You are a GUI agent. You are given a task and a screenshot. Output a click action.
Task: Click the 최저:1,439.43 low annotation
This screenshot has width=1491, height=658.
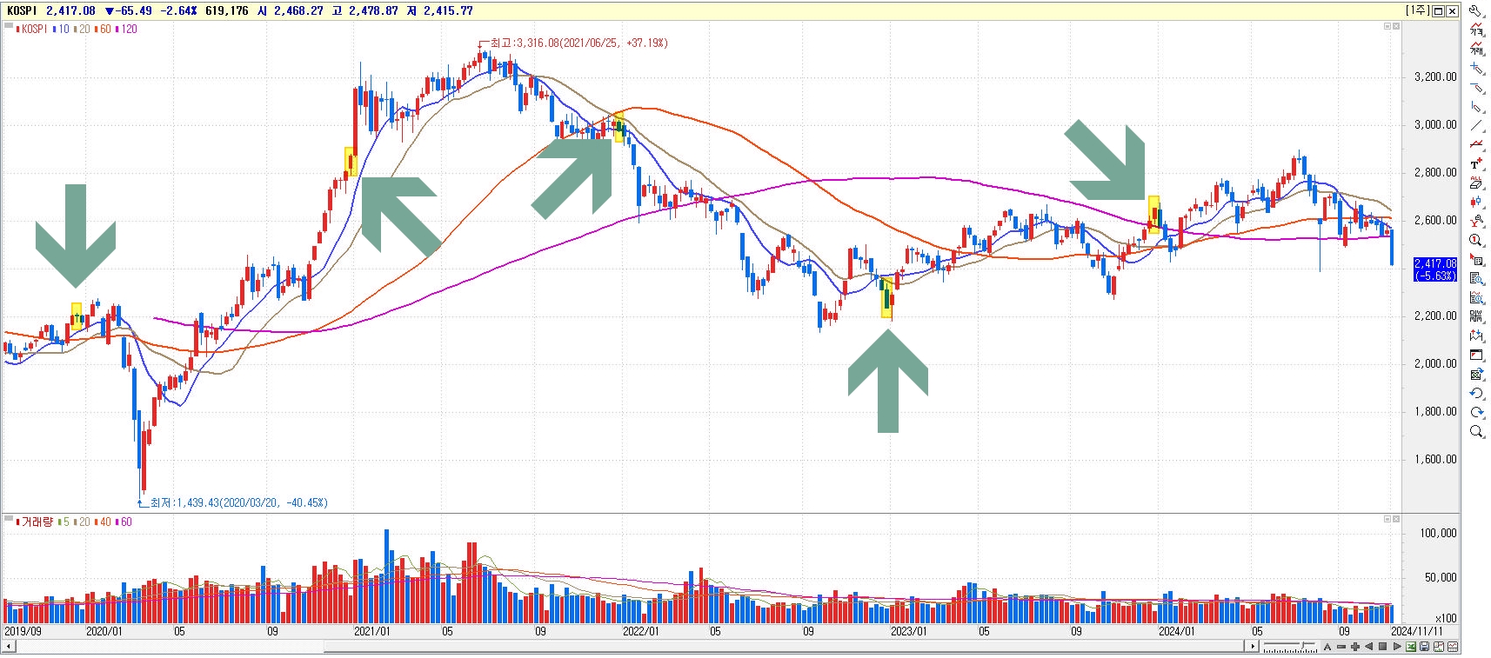pos(238,502)
